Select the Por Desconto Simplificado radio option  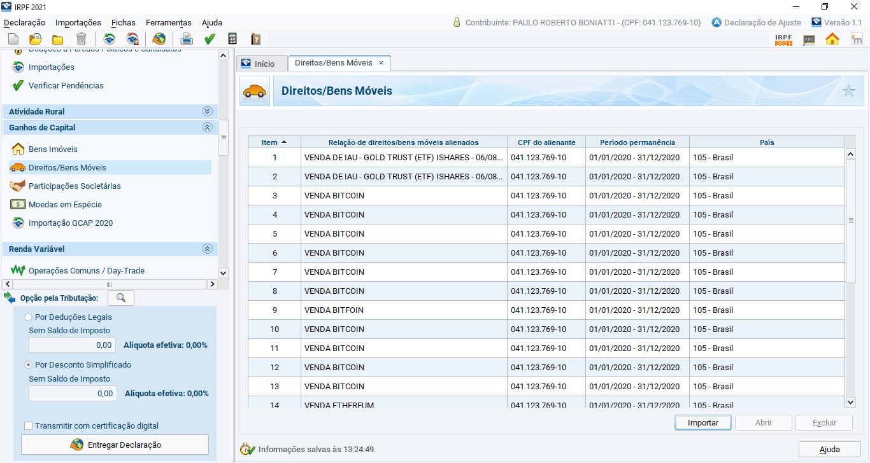coord(28,365)
